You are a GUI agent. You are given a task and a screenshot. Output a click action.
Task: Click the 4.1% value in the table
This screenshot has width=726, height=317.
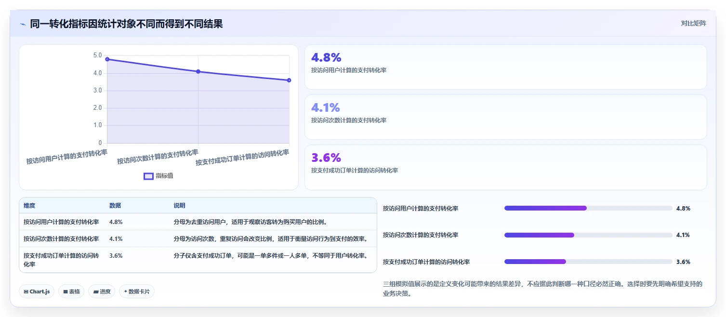pyautogui.click(x=116, y=239)
